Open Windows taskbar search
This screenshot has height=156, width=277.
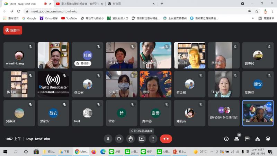click(16, 152)
